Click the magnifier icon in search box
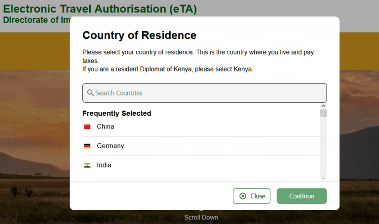The height and width of the screenshot is (224, 379). (x=90, y=93)
